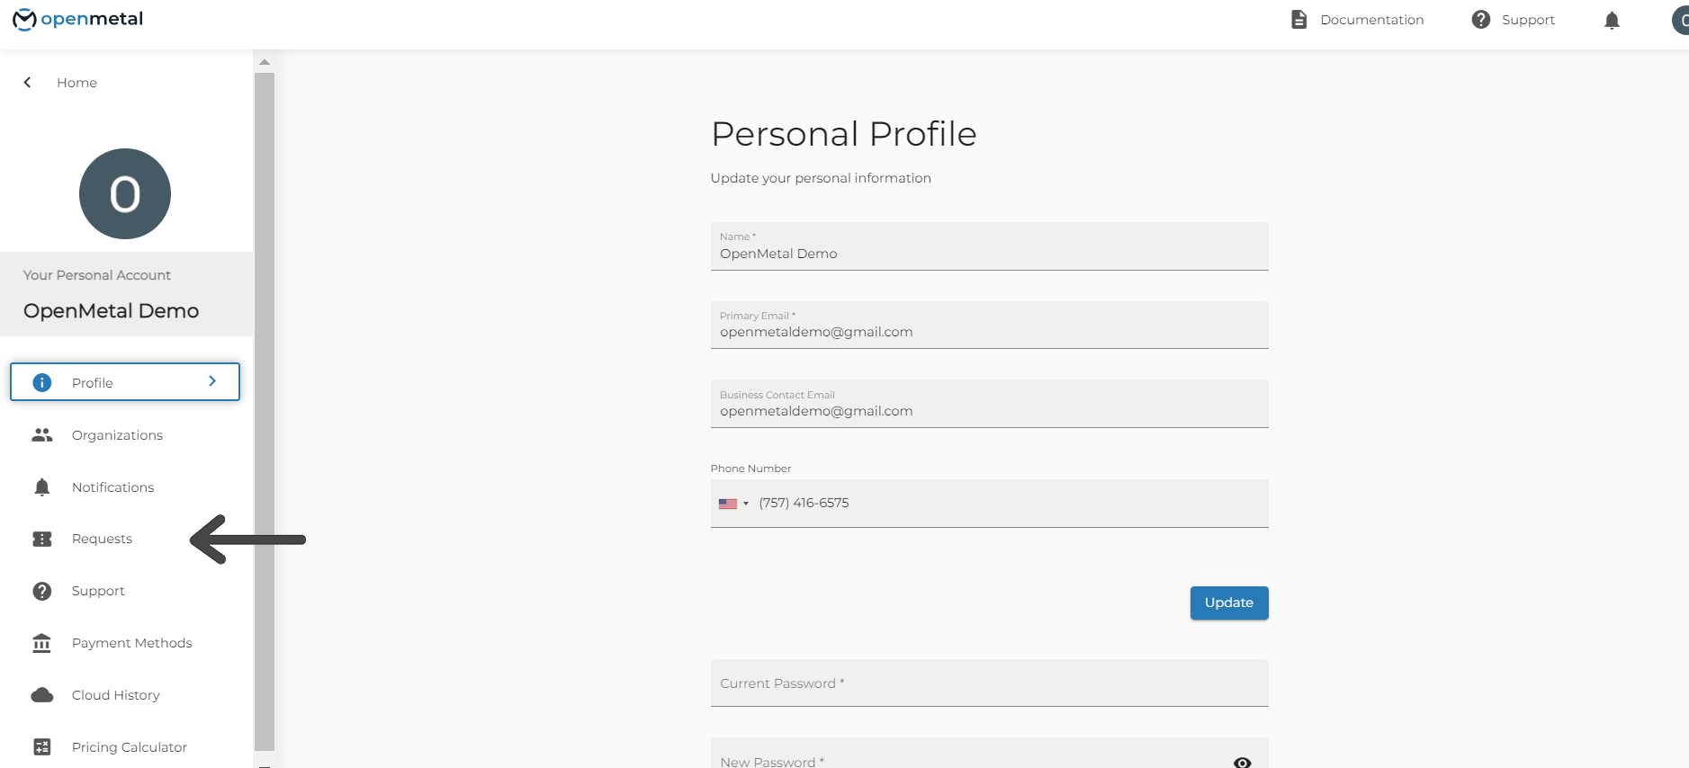Click the Current Password field

tap(988, 683)
